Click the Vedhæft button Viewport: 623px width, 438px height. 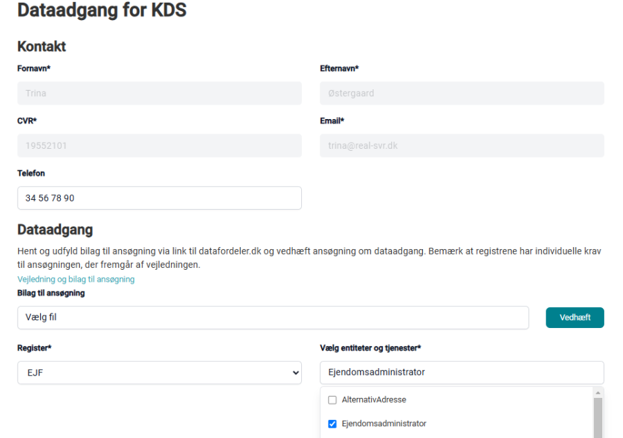click(575, 318)
